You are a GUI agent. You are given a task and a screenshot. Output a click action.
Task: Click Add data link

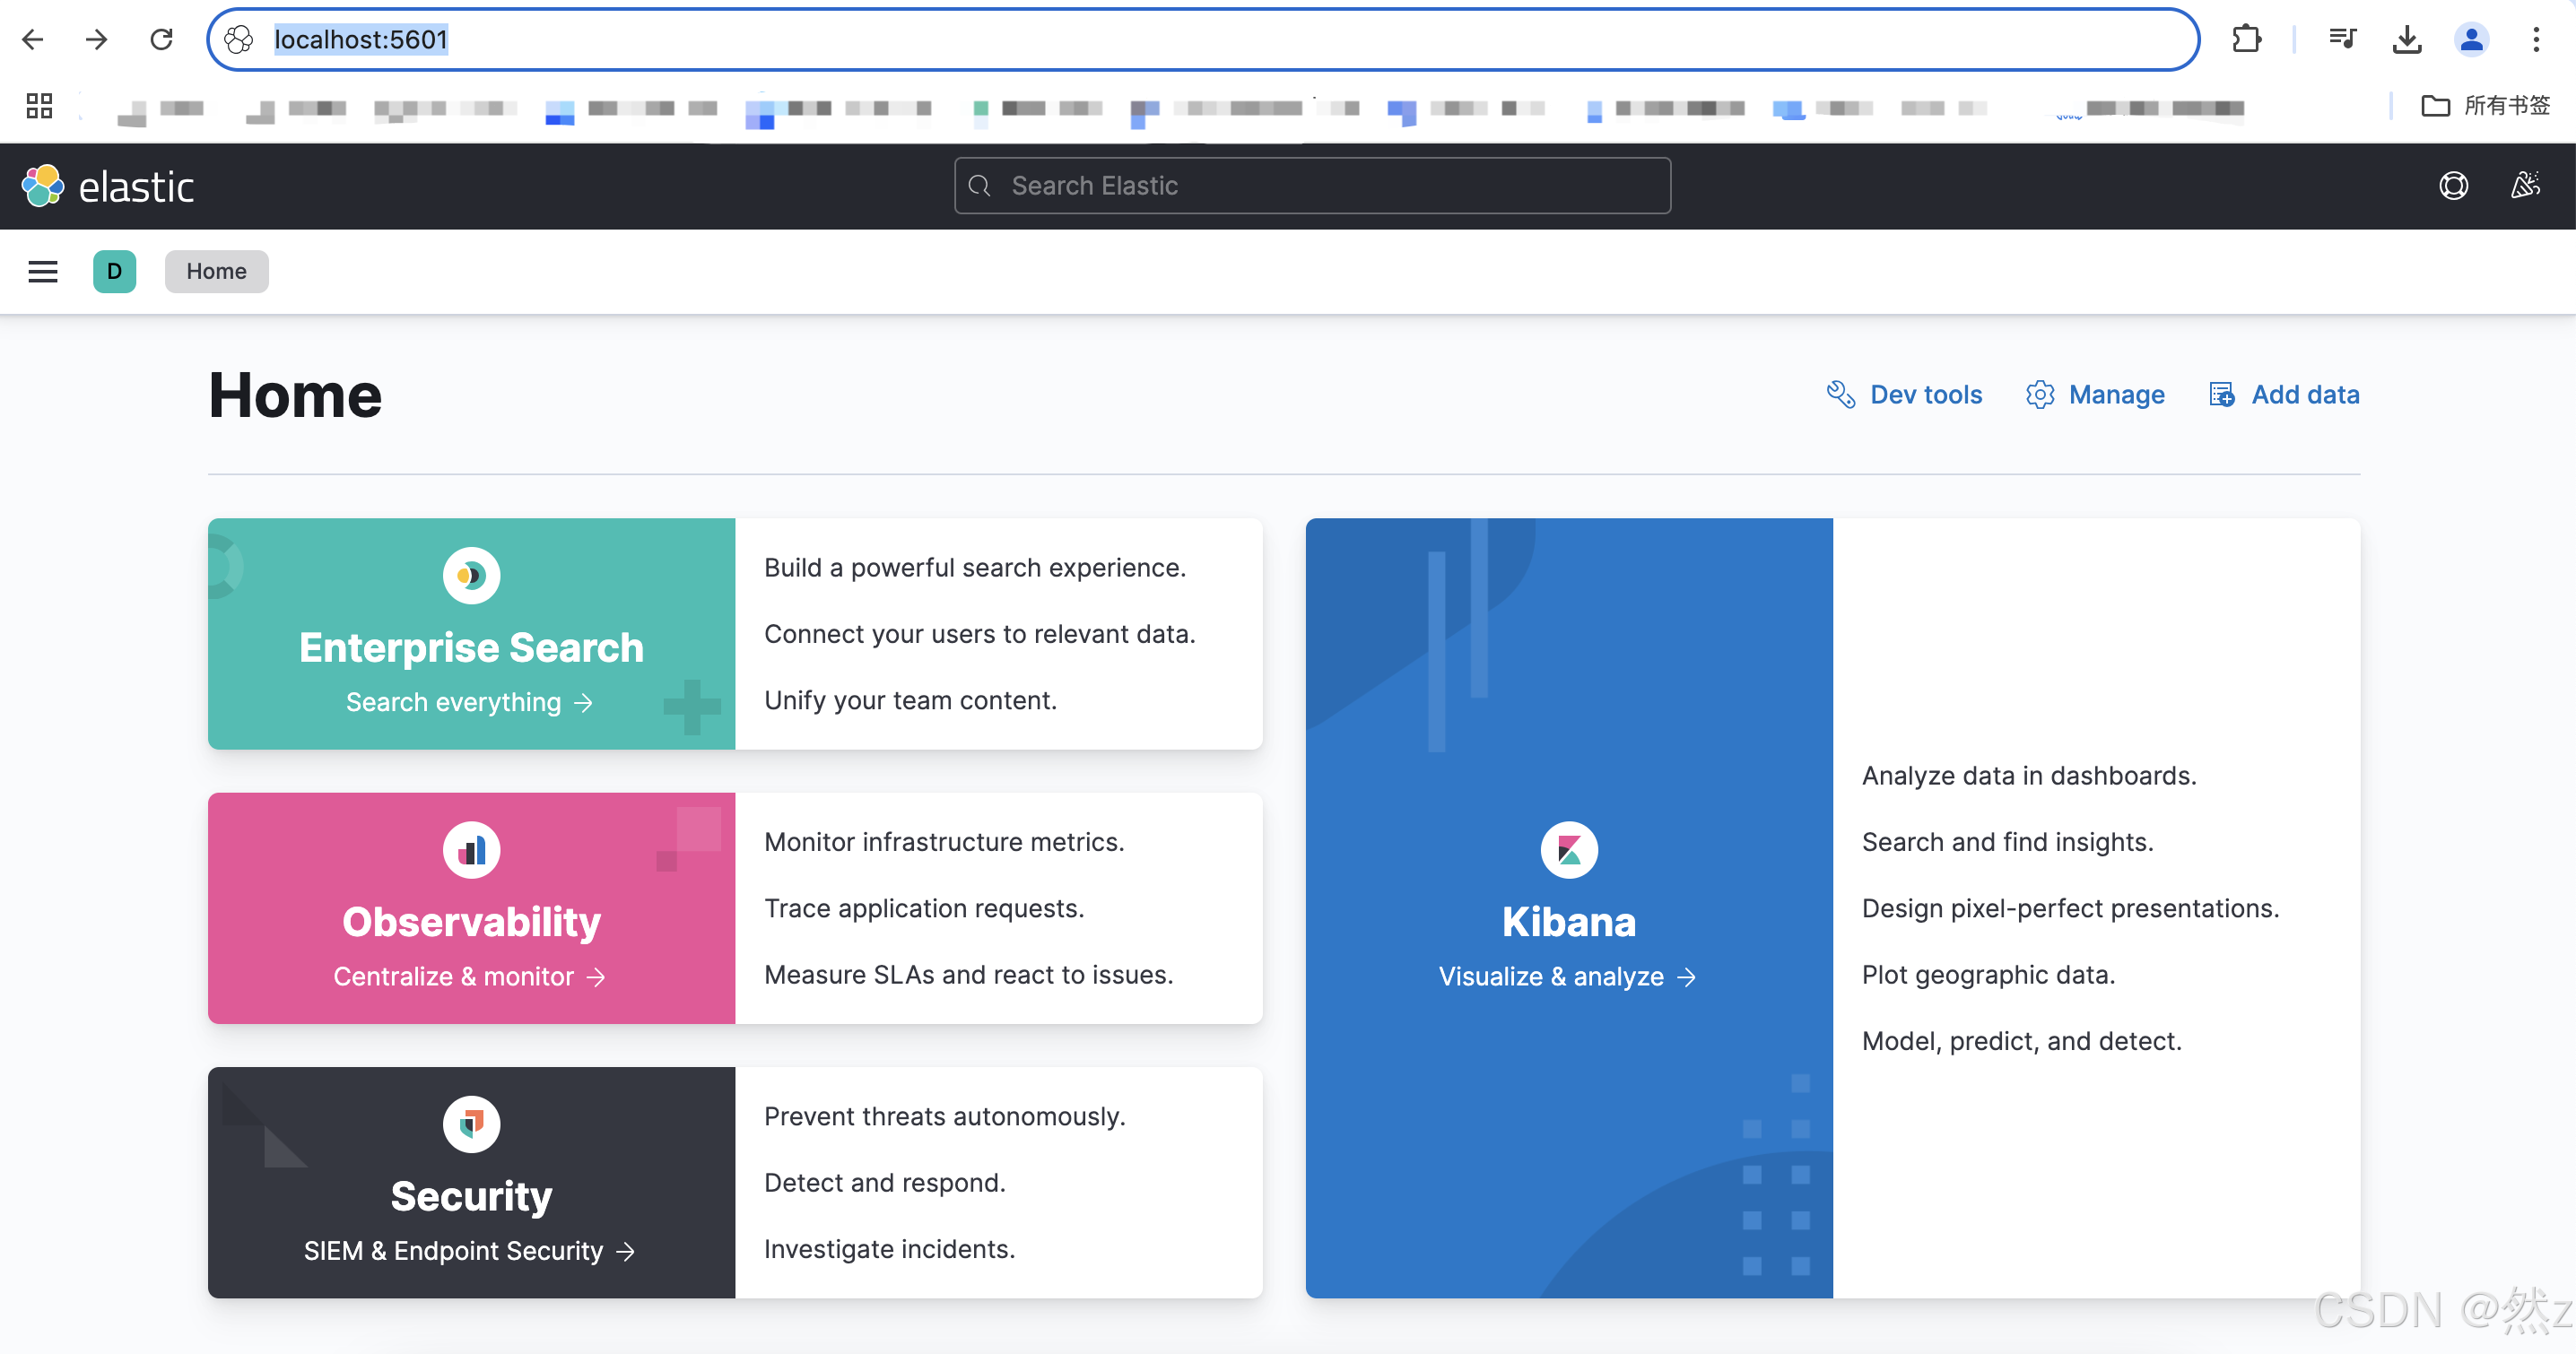2284,395
